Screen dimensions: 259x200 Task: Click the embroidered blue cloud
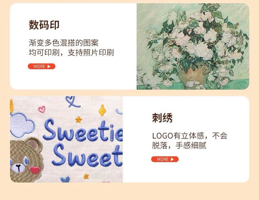[x=22, y=125]
